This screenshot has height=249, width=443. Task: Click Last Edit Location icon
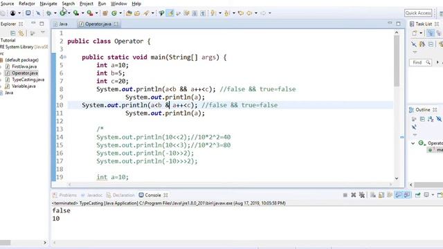coord(241,13)
